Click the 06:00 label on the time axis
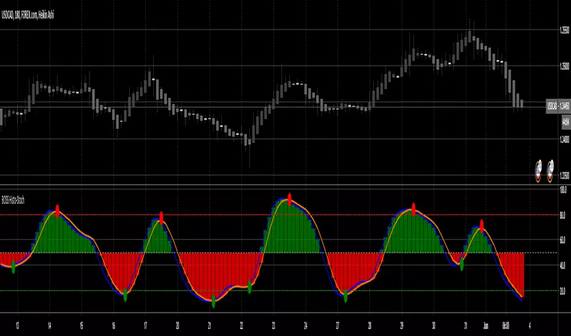 point(505,326)
